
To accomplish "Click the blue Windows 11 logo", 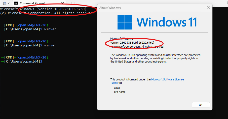I will point(125,22).
